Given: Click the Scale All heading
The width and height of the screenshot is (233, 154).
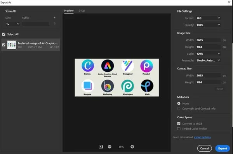Looking at the screenshot, I should tap(10, 11).
